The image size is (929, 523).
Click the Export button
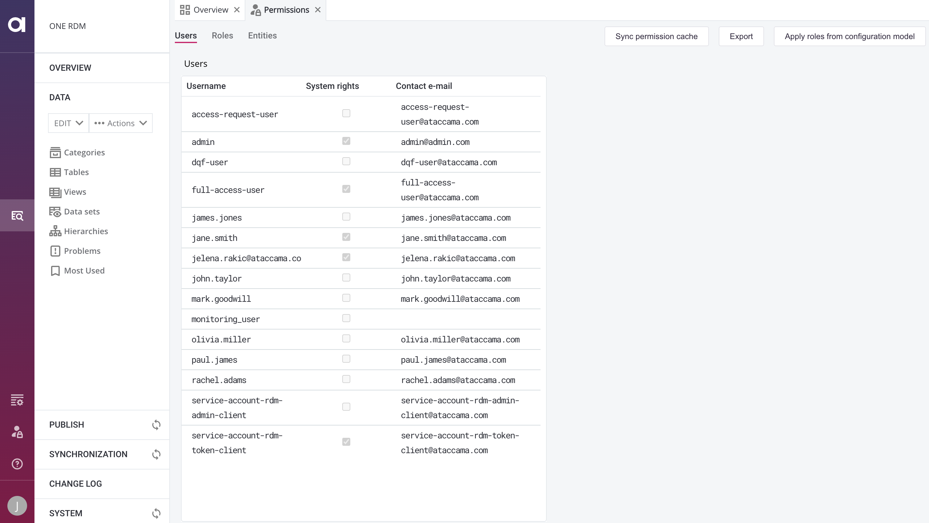click(741, 36)
